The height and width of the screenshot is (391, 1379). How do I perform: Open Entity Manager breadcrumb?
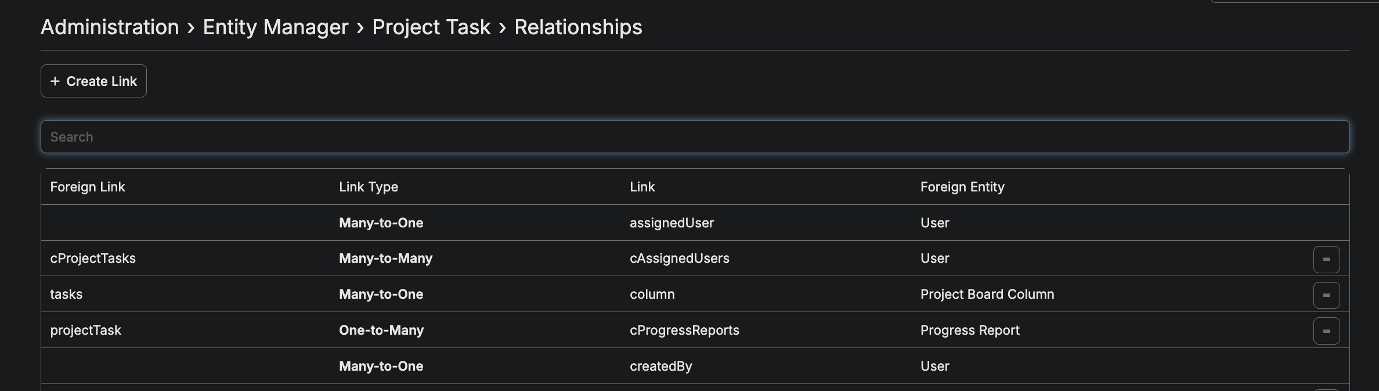(275, 27)
